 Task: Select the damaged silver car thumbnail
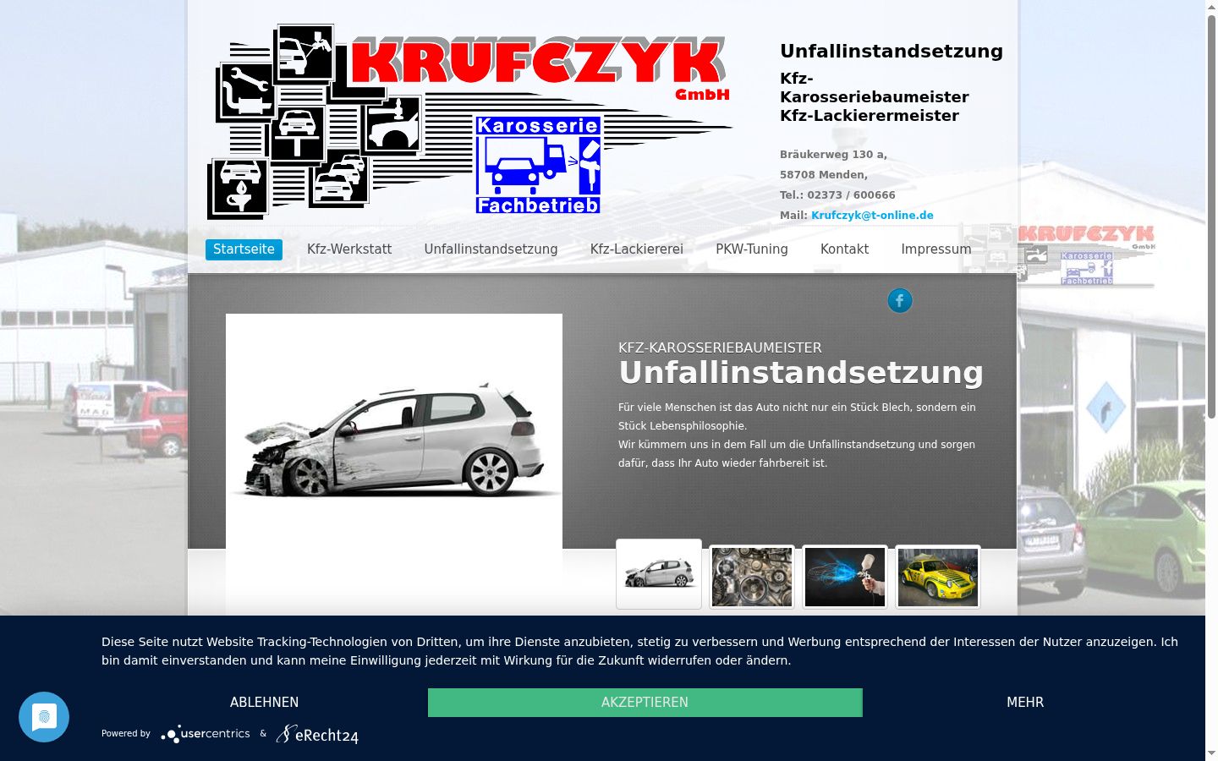point(659,574)
